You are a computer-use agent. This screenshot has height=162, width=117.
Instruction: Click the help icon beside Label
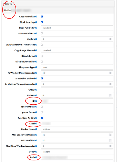coord(36,123)
